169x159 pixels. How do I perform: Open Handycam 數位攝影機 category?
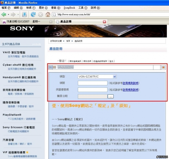click(19, 77)
